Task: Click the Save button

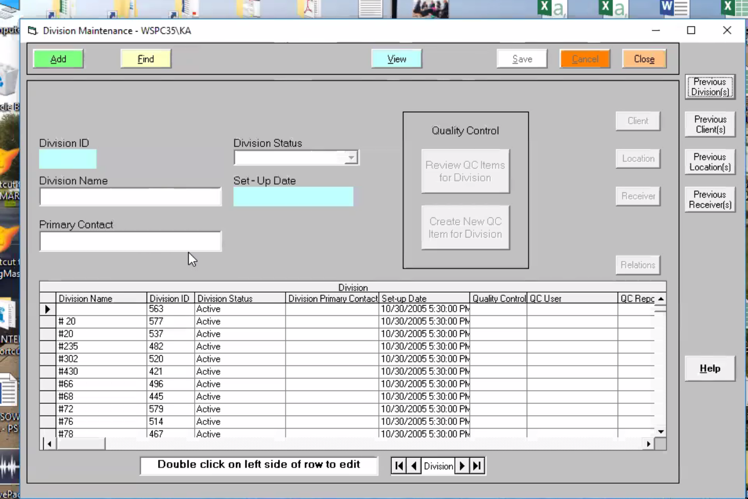Action: pos(522,59)
